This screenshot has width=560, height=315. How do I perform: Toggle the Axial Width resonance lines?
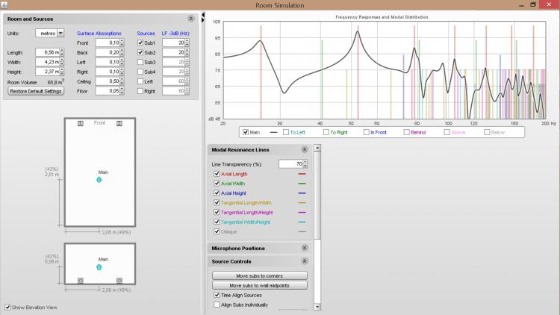click(217, 184)
